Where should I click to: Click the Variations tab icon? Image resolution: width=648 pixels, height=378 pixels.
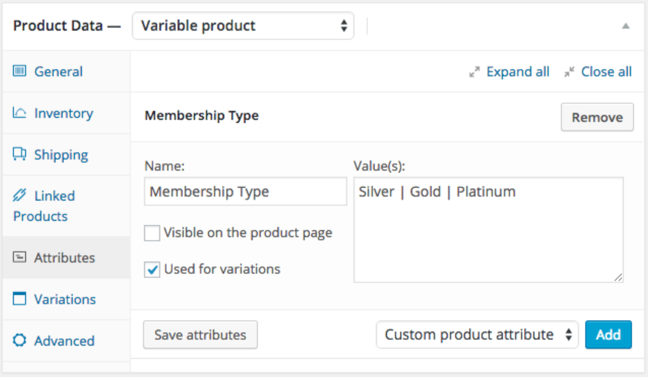pos(19,299)
